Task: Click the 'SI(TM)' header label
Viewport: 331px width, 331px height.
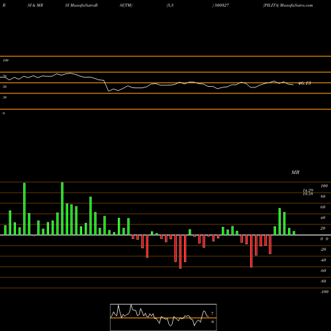Action: [126, 5]
